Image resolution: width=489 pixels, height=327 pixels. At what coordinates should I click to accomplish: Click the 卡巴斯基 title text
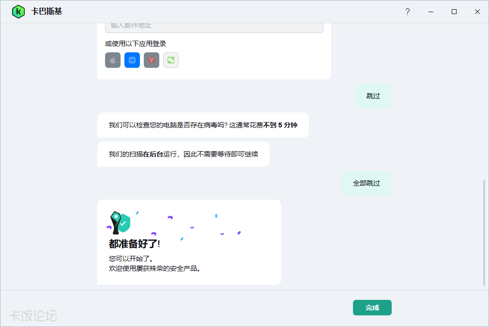46,12
